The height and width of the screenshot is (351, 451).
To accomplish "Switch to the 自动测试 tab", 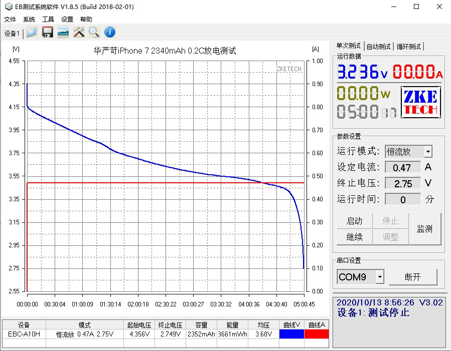I will pos(379,46).
